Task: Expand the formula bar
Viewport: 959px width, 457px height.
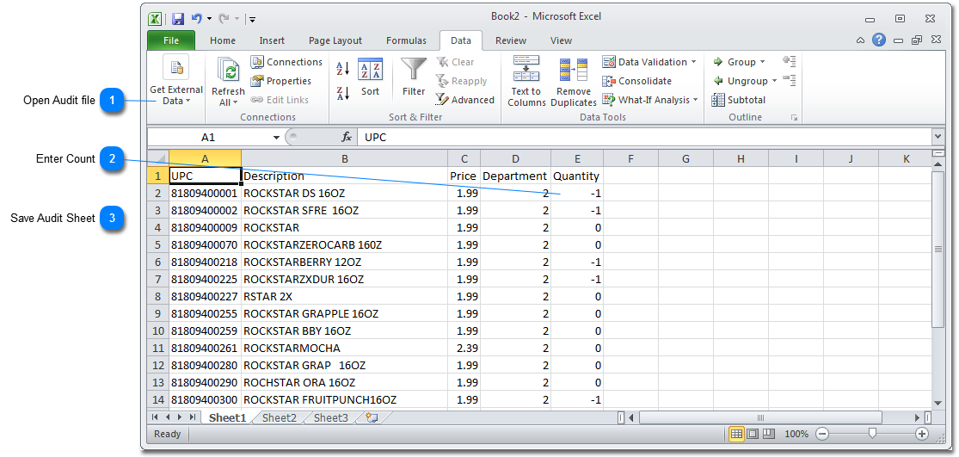Action: pos(937,137)
